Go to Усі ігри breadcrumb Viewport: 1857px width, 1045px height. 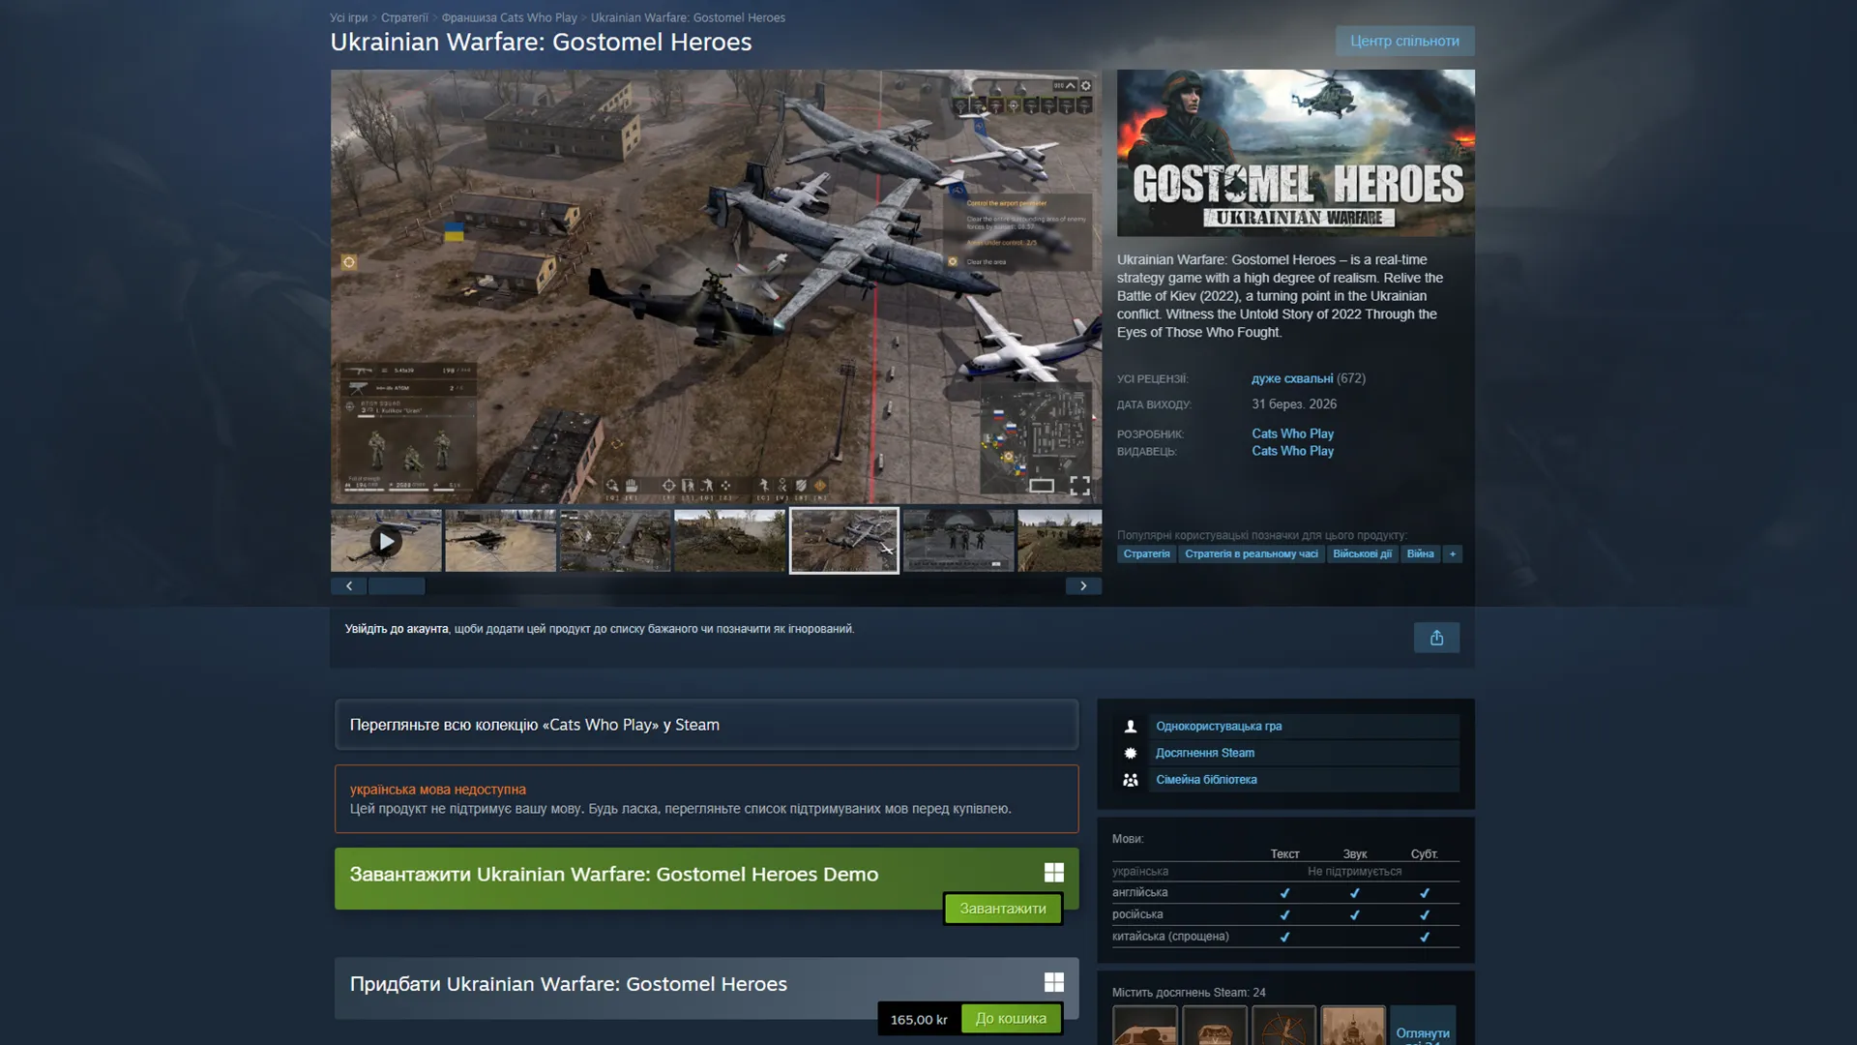349,17
